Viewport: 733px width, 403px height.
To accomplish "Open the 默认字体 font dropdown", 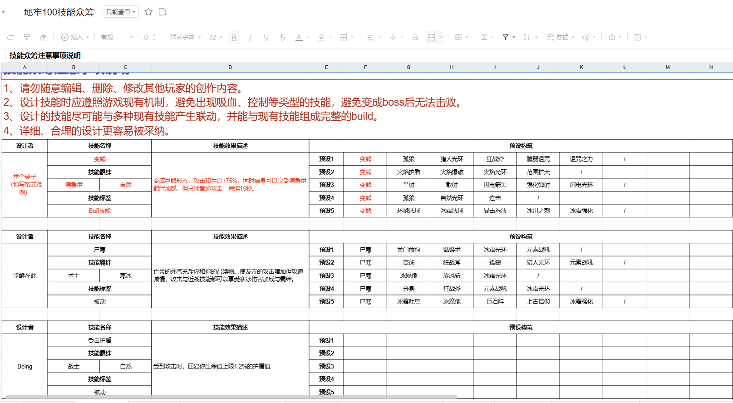I will 185,37.
